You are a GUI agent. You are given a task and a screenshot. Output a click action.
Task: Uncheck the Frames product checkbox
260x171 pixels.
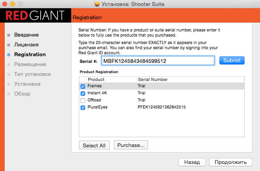(x=83, y=86)
